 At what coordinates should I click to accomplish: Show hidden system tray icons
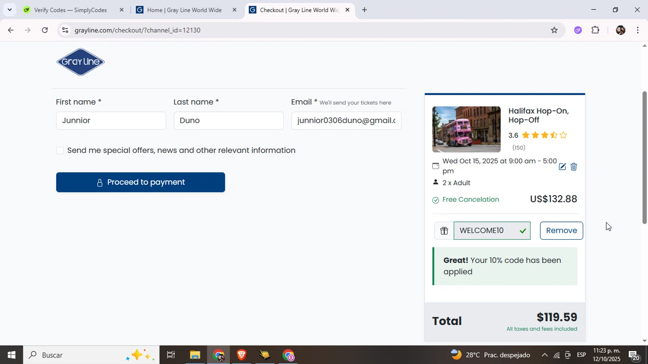pyautogui.click(x=544, y=355)
